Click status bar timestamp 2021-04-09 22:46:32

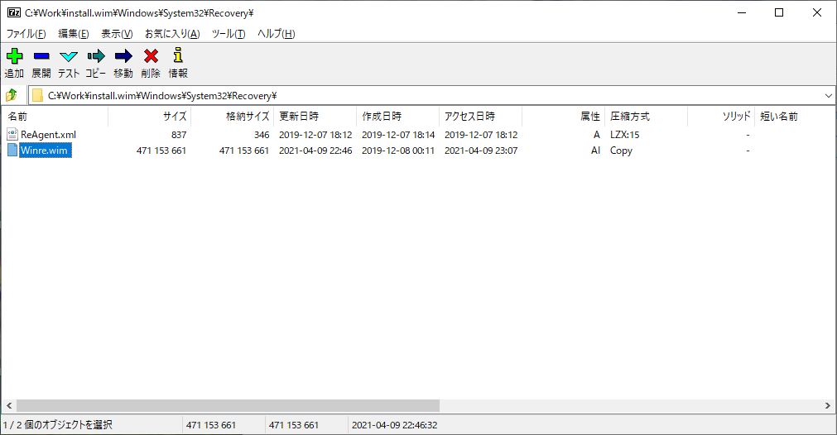point(394,425)
